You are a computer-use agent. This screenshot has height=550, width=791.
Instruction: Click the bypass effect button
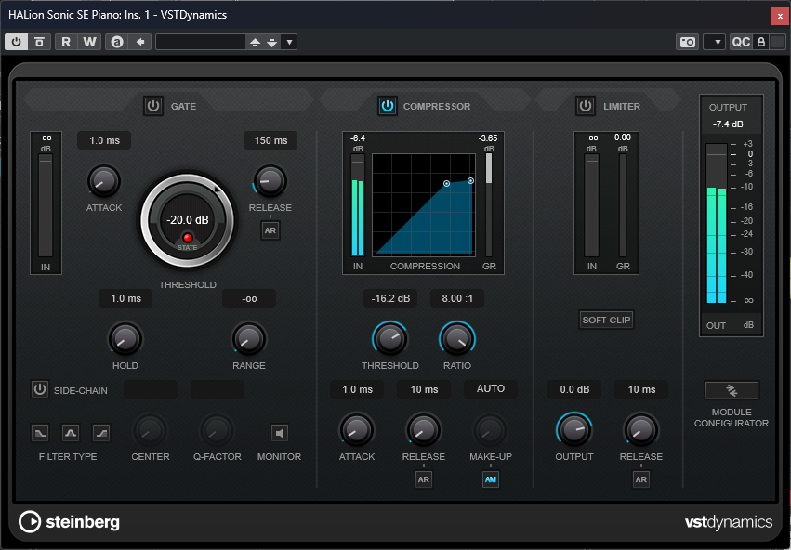(39, 42)
